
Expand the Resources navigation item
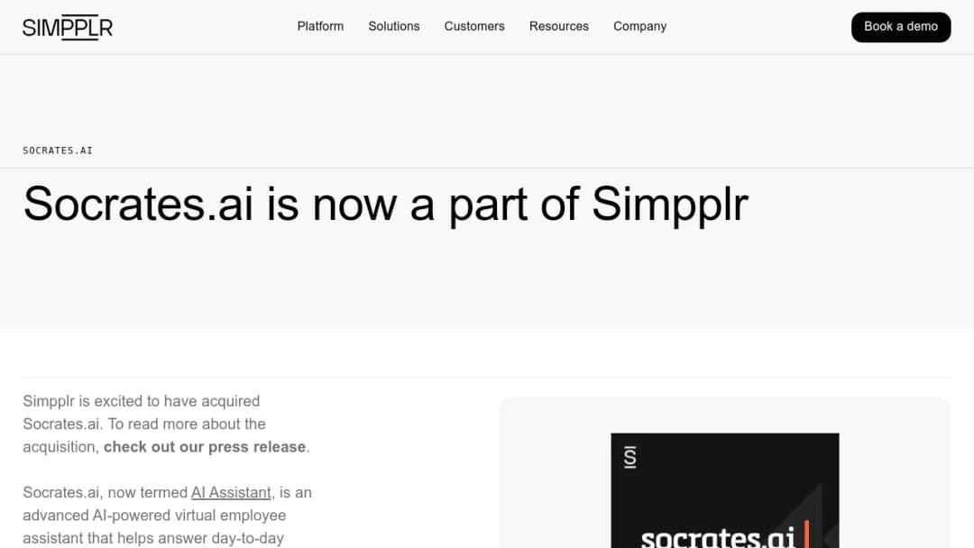click(559, 27)
